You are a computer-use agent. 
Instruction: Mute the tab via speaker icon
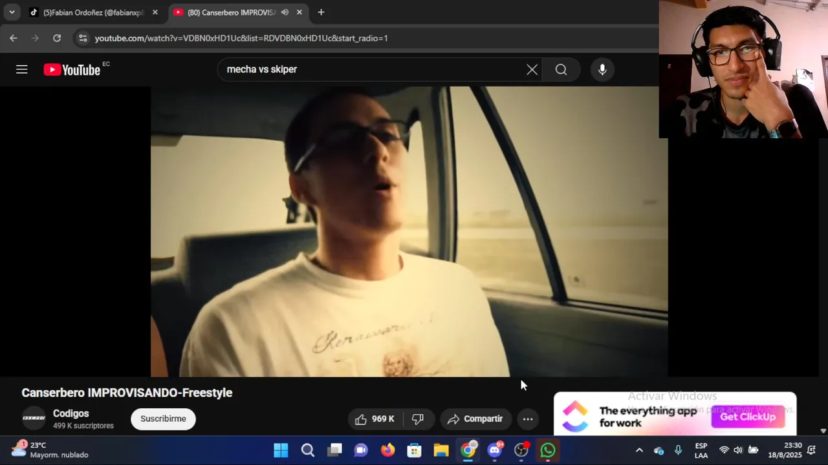285,12
